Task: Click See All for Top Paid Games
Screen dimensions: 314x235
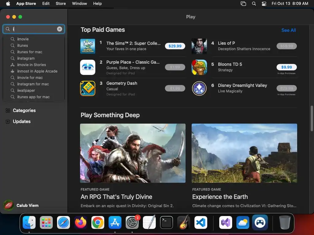Action: (289, 30)
